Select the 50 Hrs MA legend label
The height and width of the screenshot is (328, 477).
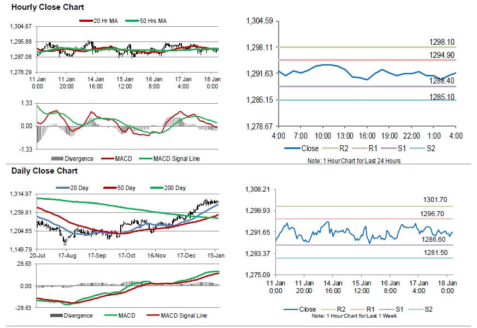click(x=153, y=21)
